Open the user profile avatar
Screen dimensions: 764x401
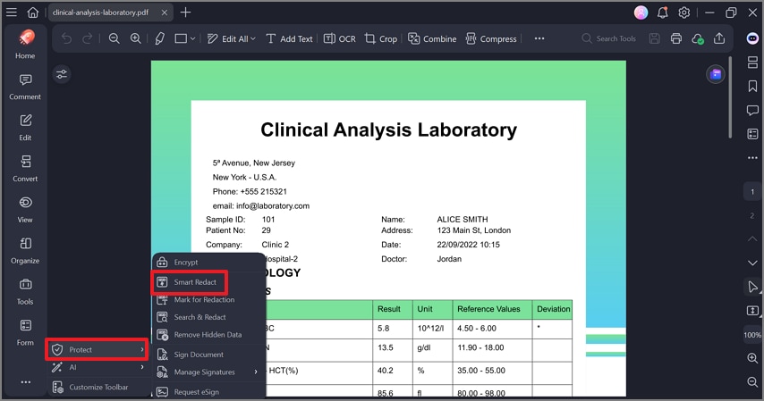click(641, 13)
